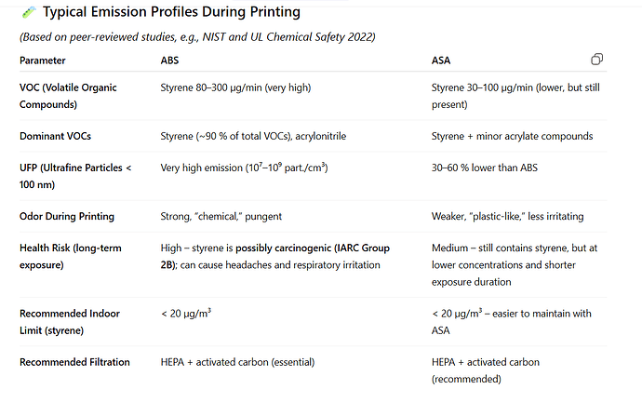Viewport: 642px width, 416px height.
Task: Click the 'VOC (Volatile Organic Compounds)' row label
Action: (x=68, y=96)
